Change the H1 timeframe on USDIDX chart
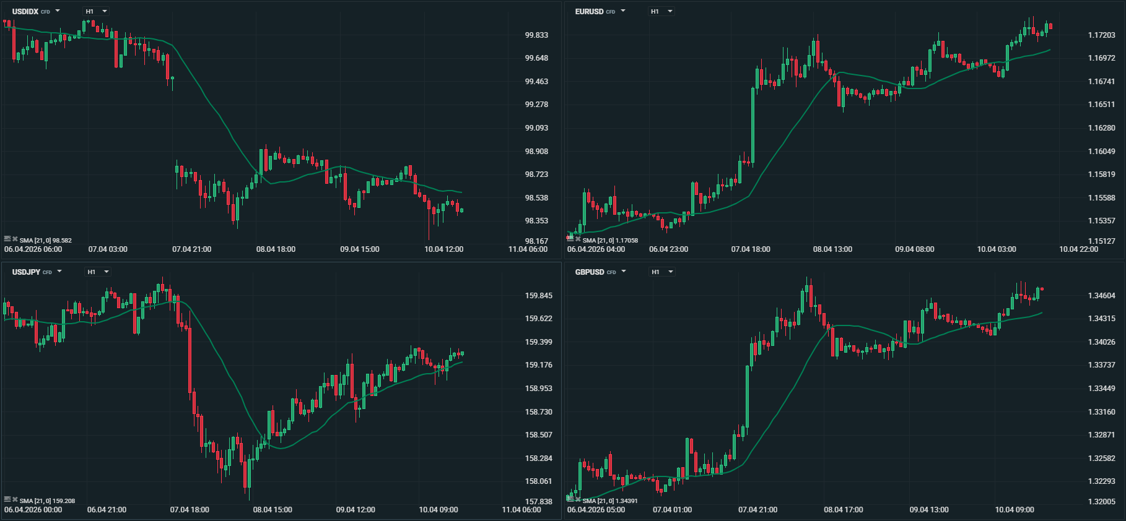Image resolution: width=1126 pixels, height=521 pixels. (x=97, y=11)
